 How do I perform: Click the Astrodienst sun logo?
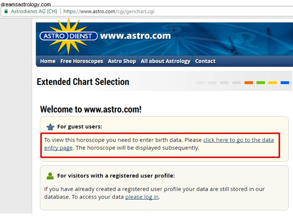[69, 36]
